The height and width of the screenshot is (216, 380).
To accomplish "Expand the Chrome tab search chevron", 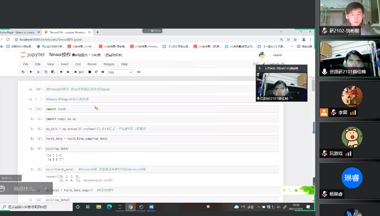I will point(281,32).
